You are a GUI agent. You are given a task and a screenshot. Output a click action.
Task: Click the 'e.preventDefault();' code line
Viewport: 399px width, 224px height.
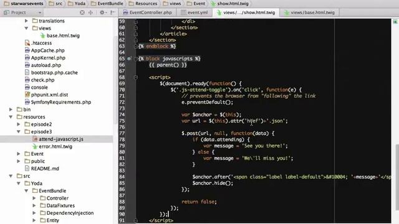207,102
